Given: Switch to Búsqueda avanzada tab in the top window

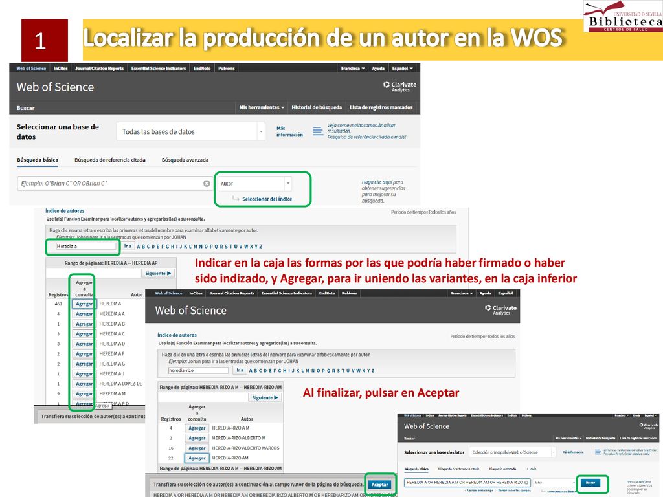Looking at the screenshot, I should 185,160.
